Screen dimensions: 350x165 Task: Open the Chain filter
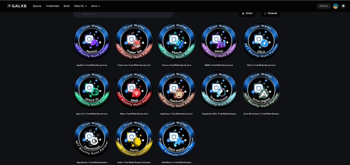tap(247, 13)
